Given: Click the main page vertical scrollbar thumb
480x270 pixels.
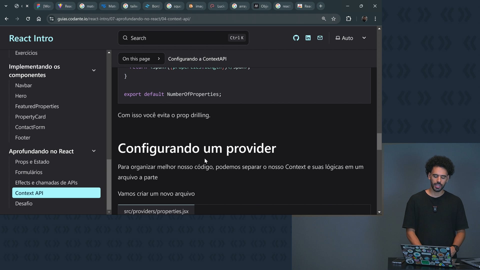Looking at the screenshot, I should pyautogui.click(x=379, y=141).
